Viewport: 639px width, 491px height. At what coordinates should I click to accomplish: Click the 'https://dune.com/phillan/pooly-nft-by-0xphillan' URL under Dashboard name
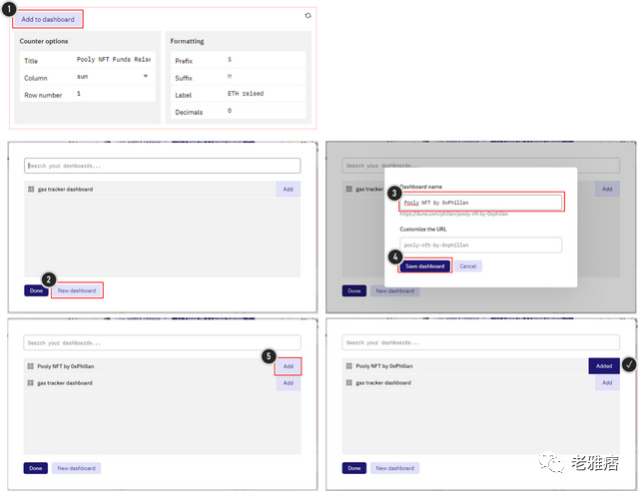click(454, 214)
